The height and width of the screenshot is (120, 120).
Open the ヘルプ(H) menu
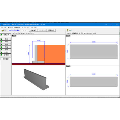(x=34, y=28)
